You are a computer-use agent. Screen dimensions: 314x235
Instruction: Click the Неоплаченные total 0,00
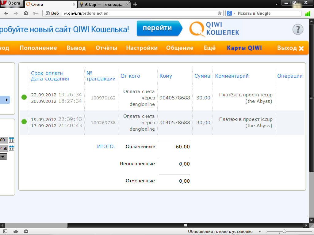(184, 164)
